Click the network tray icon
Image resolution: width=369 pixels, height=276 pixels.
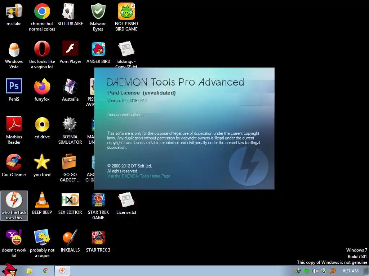click(x=298, y=271)
